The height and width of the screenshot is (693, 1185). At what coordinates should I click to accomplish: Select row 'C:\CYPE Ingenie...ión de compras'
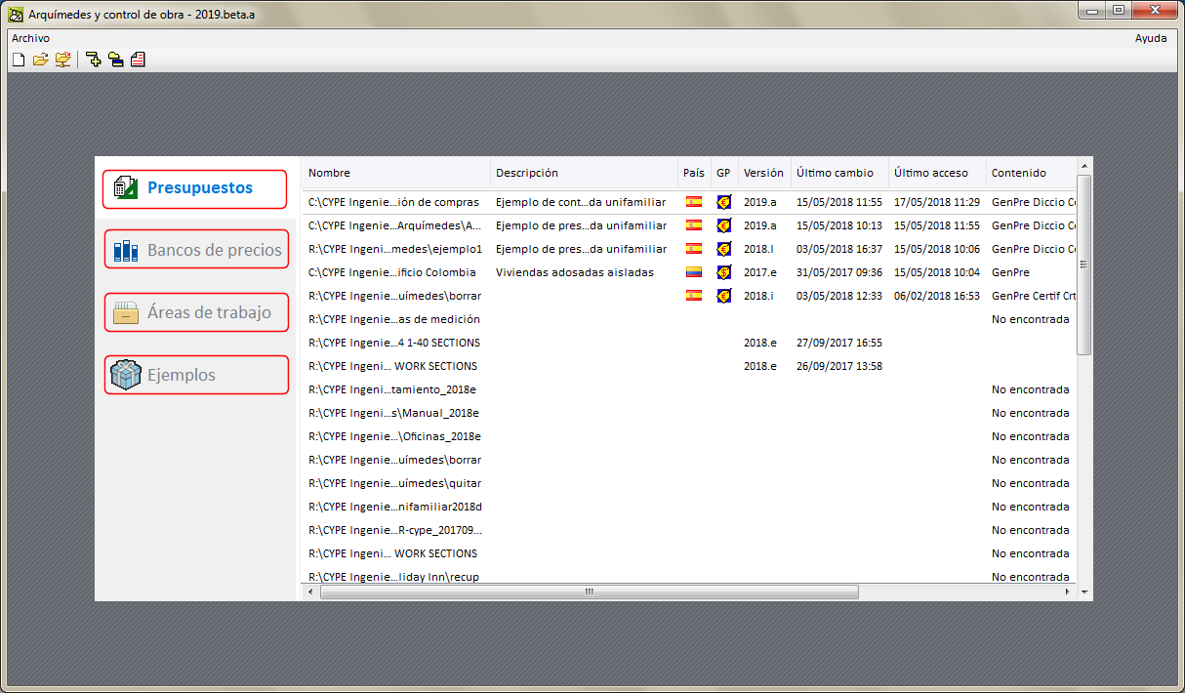(x=689, y=202)
